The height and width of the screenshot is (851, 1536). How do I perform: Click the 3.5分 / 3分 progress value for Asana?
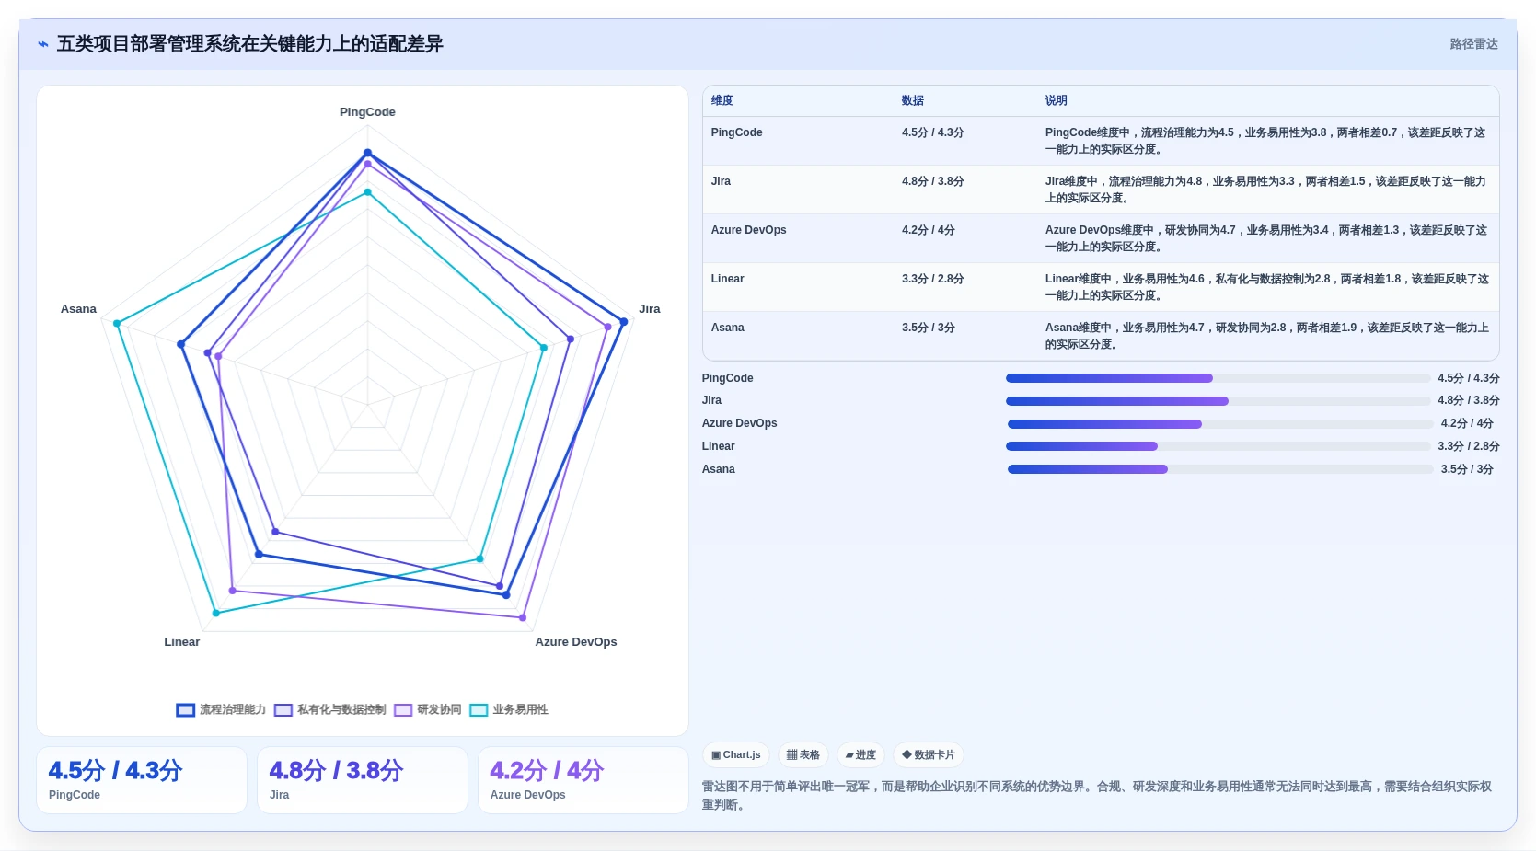[1467, 469]
